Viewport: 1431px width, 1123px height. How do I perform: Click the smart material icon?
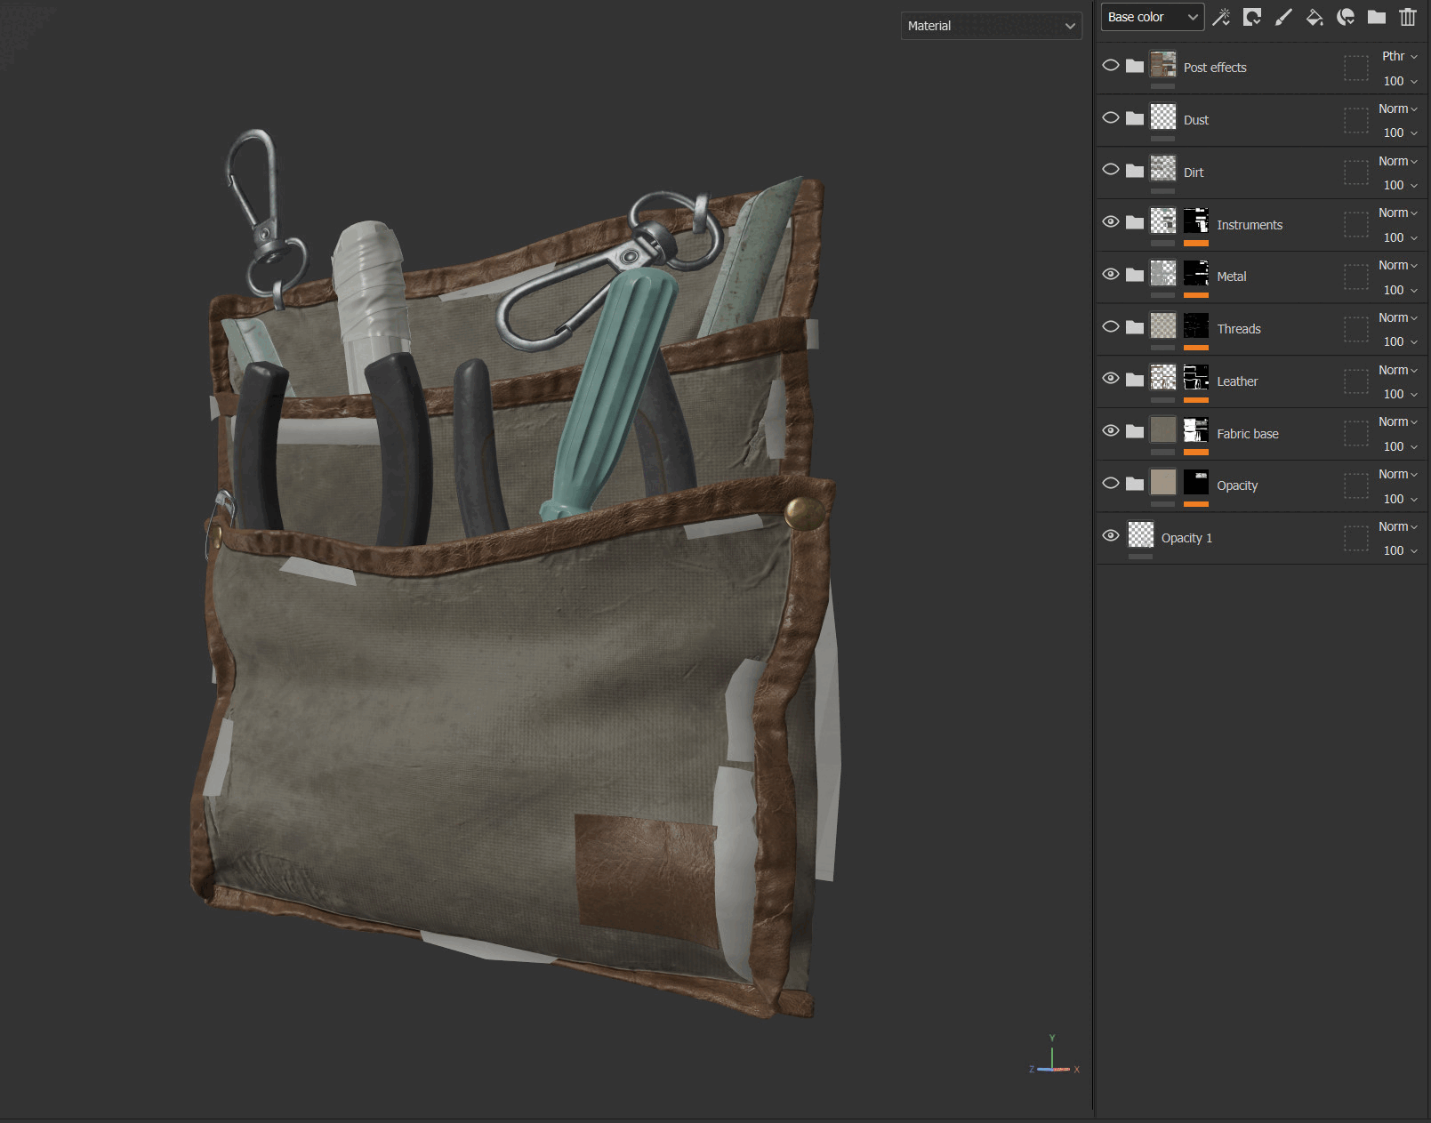point(1346,17)
